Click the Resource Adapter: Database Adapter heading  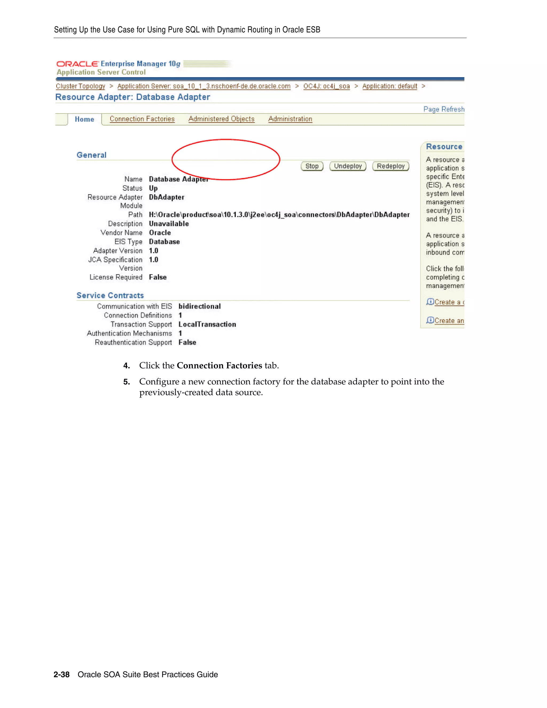(x=133, y=97)
